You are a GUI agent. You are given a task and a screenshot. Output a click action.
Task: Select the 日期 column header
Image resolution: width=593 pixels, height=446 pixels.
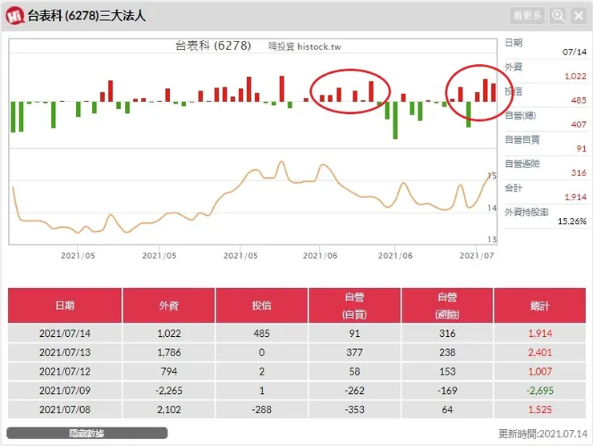(x=65, y=306)
